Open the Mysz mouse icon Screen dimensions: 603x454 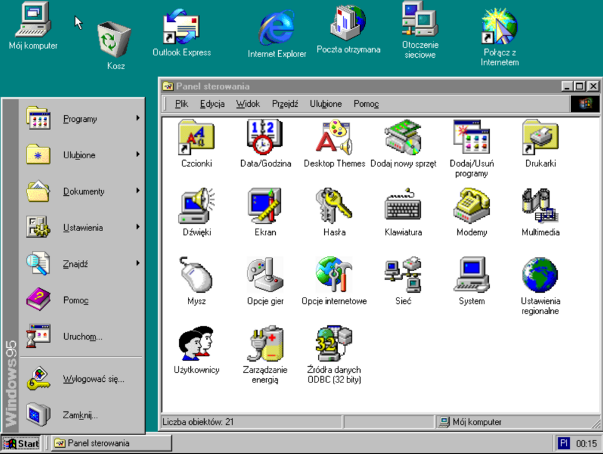(x=196, y=274)
